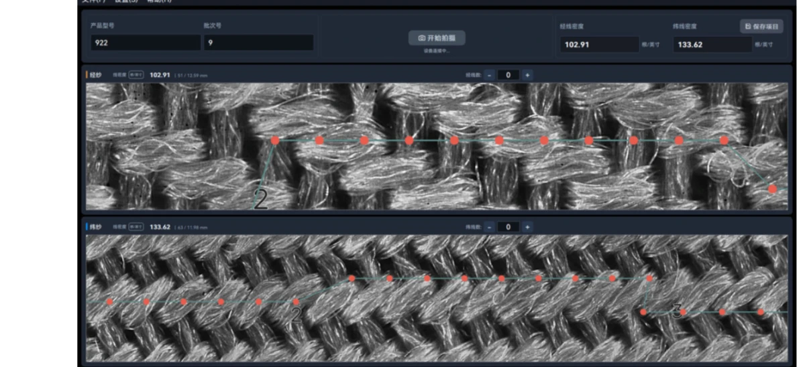805x367 pixels.
Task: Click the segment label 2 in the 经纱 image
Action: point(260,200)
